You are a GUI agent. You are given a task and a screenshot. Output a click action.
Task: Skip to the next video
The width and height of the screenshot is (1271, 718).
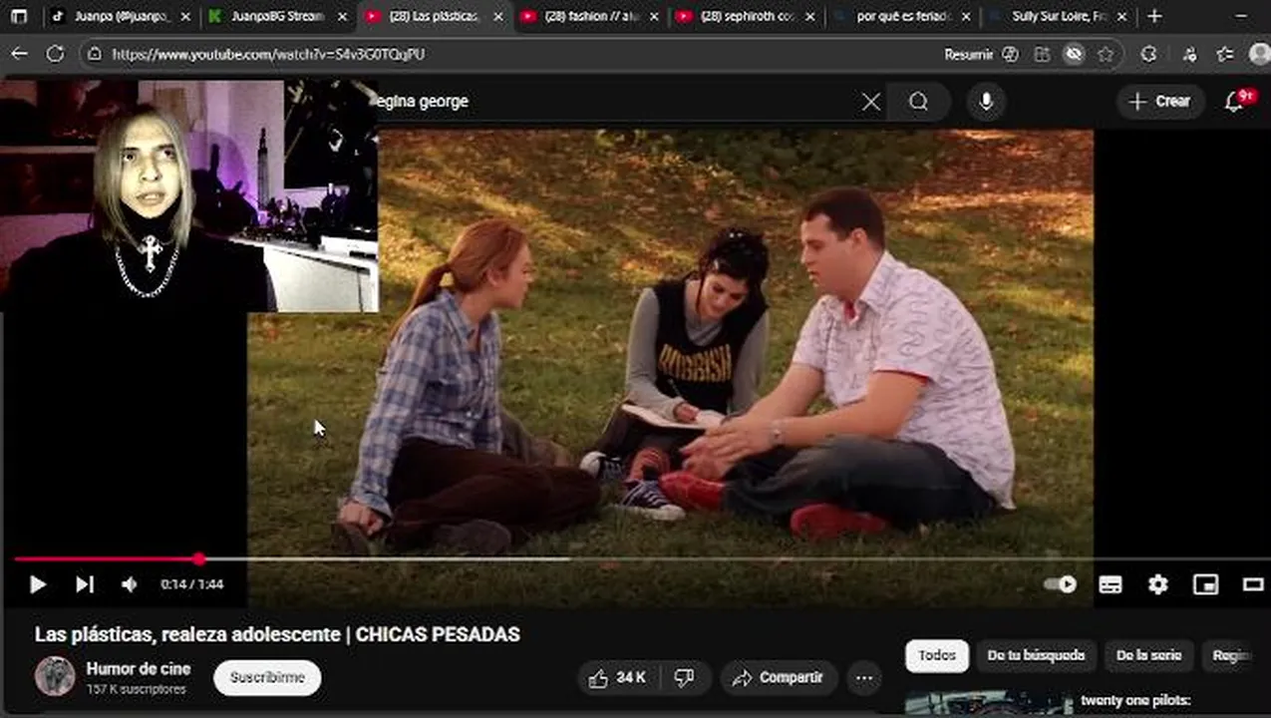(x=85, y=584)
